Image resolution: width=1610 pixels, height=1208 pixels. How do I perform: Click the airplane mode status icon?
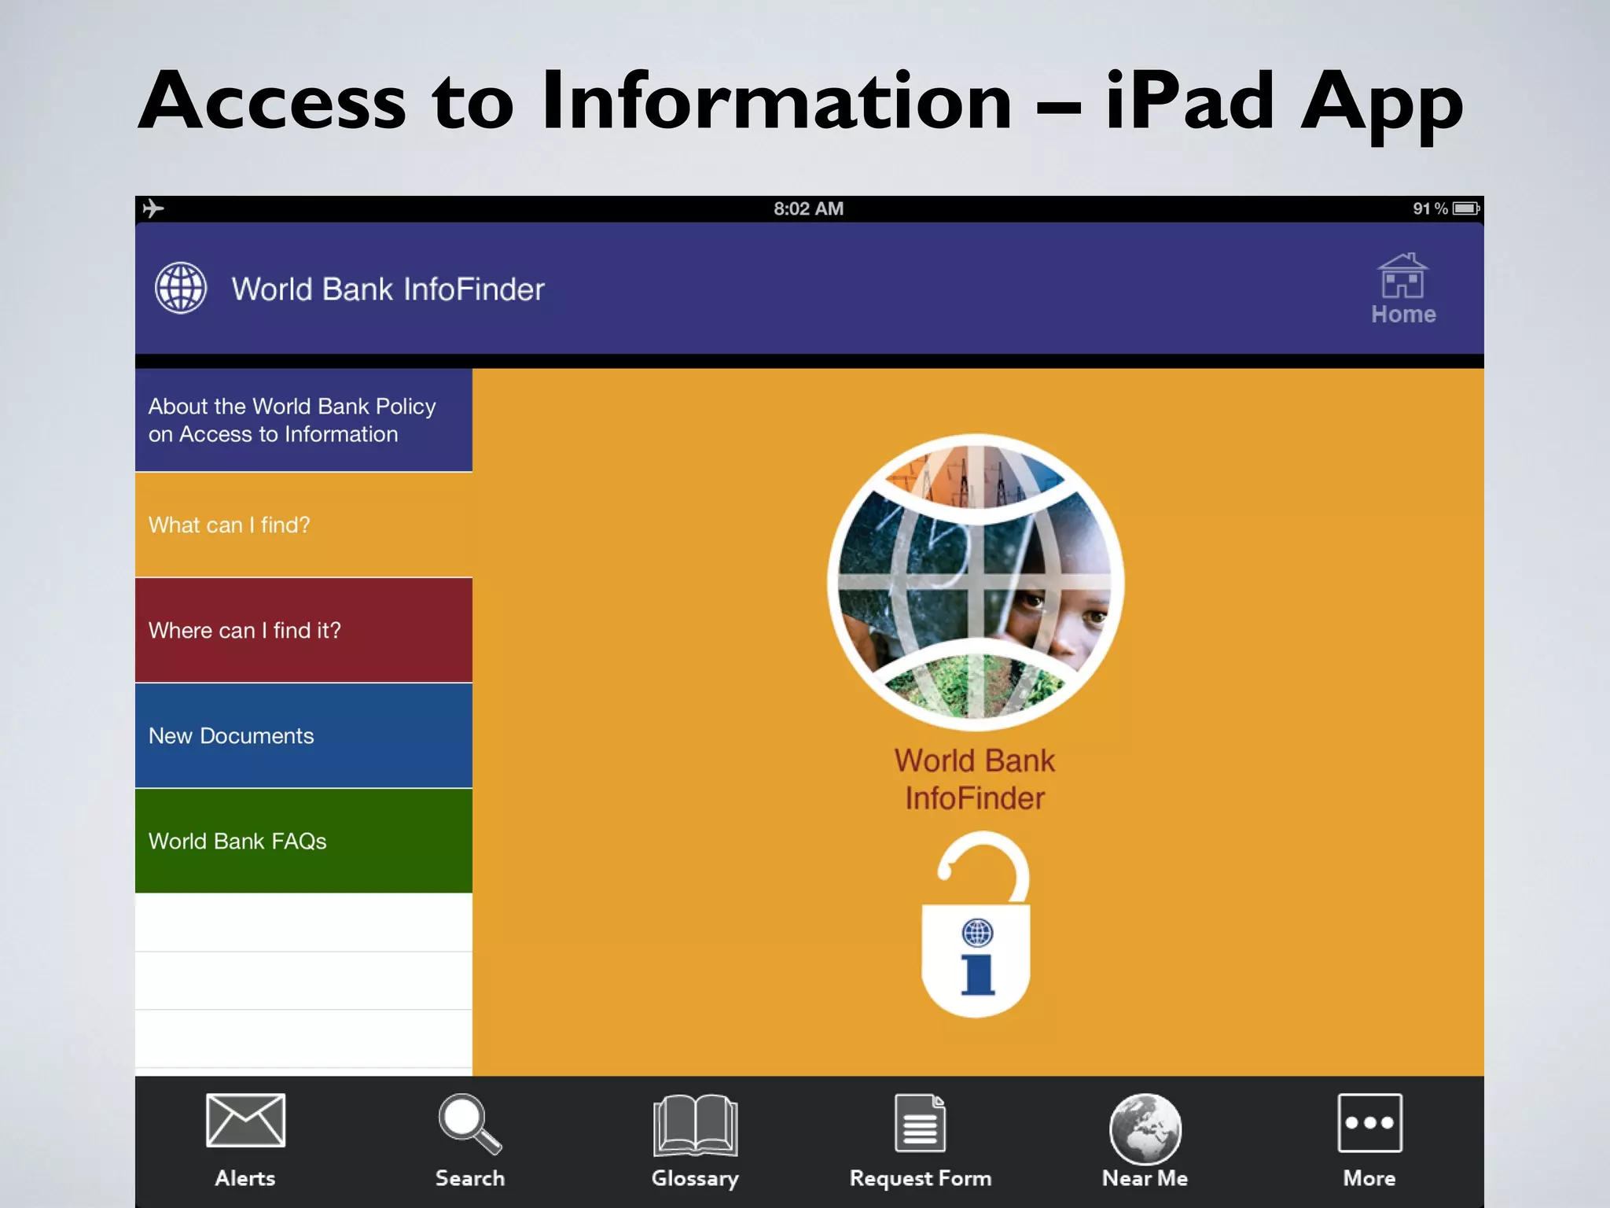(153, 208)
